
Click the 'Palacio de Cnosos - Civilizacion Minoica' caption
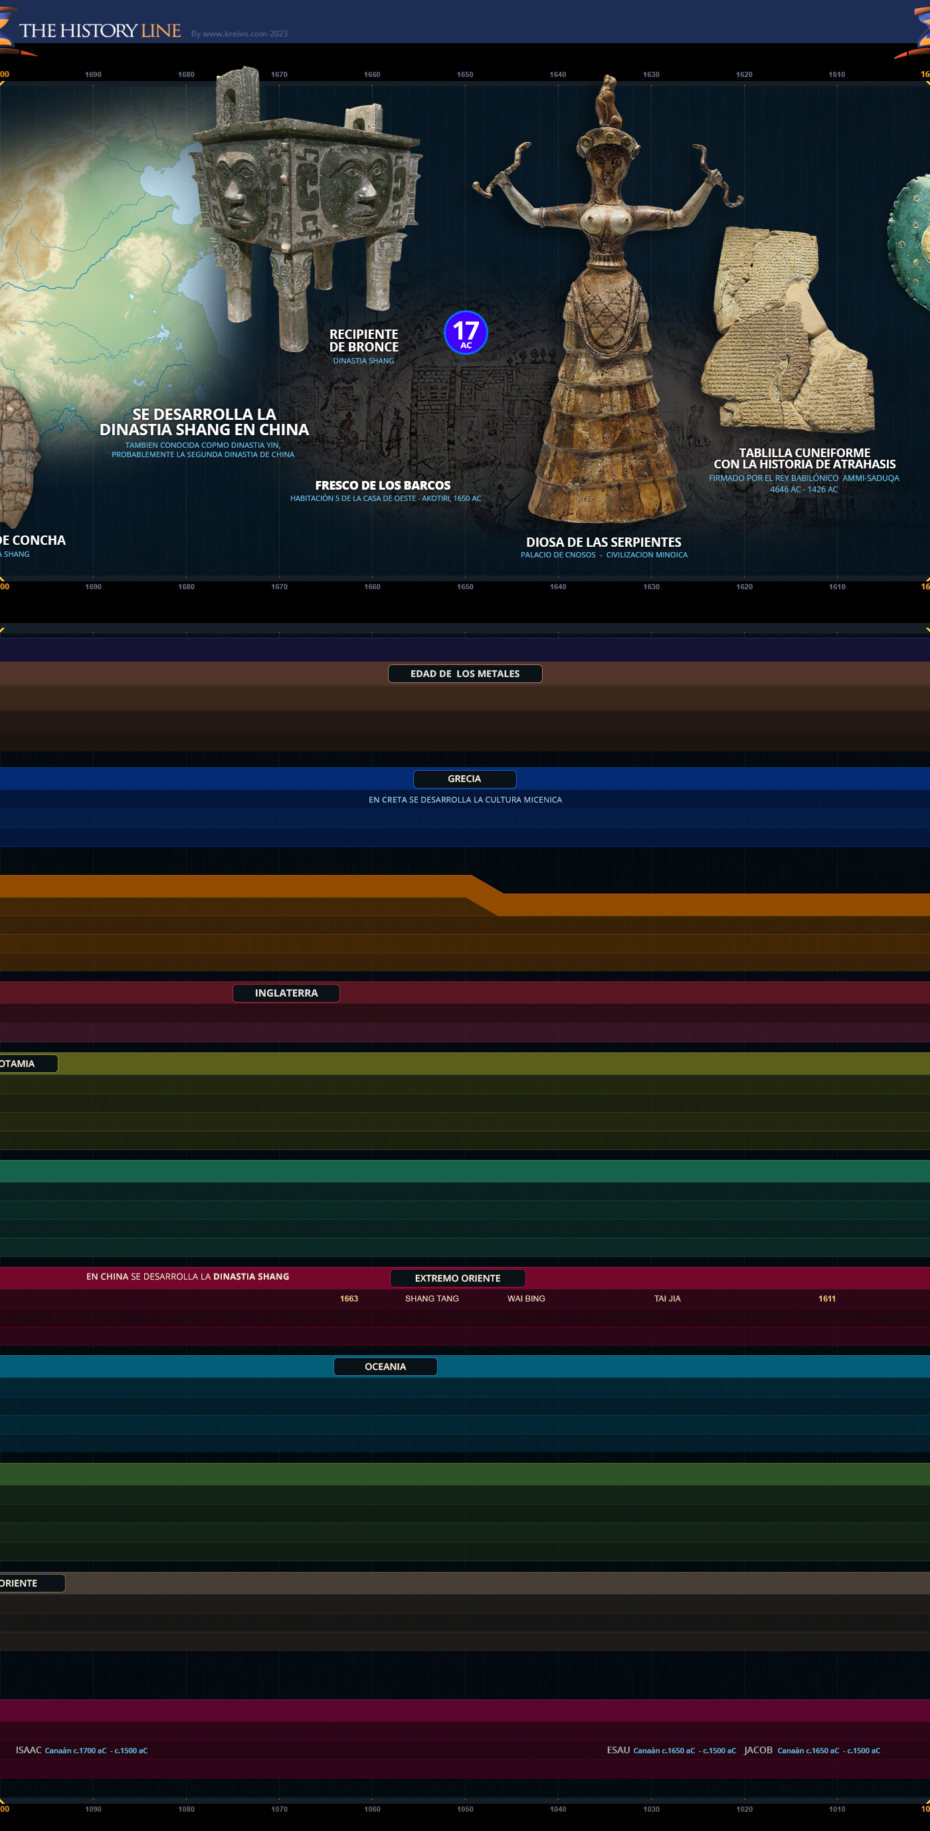coord(604,555)
